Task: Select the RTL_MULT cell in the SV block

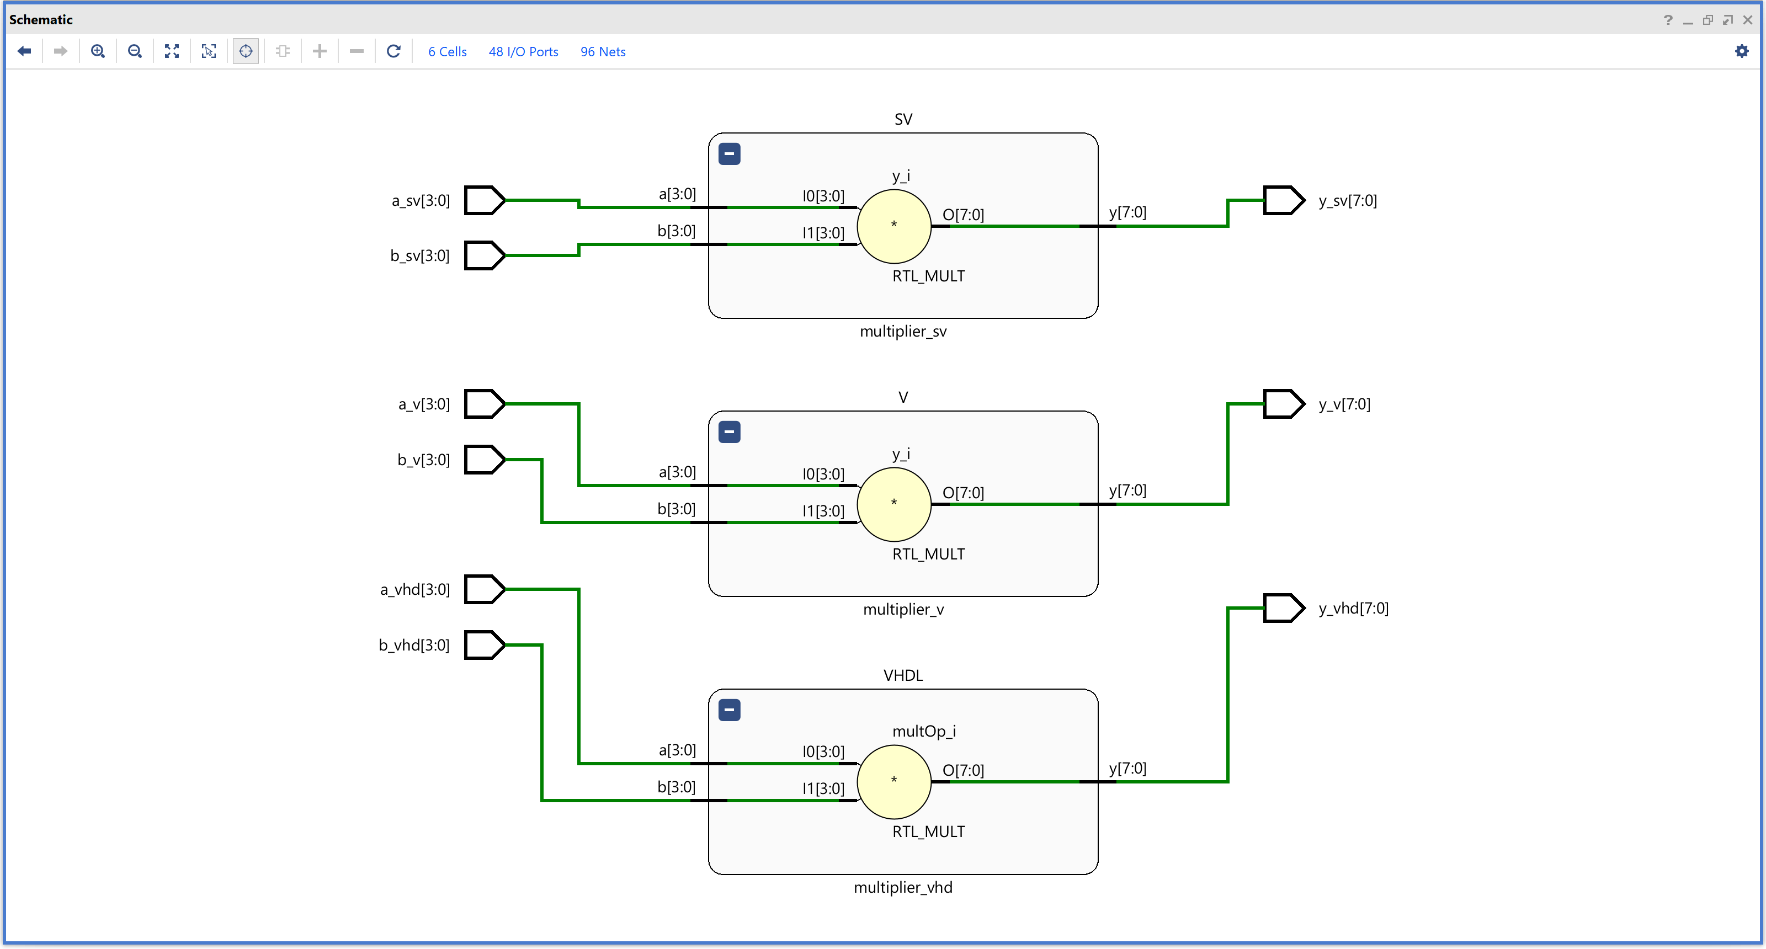Action: click(x=894, y=226)
